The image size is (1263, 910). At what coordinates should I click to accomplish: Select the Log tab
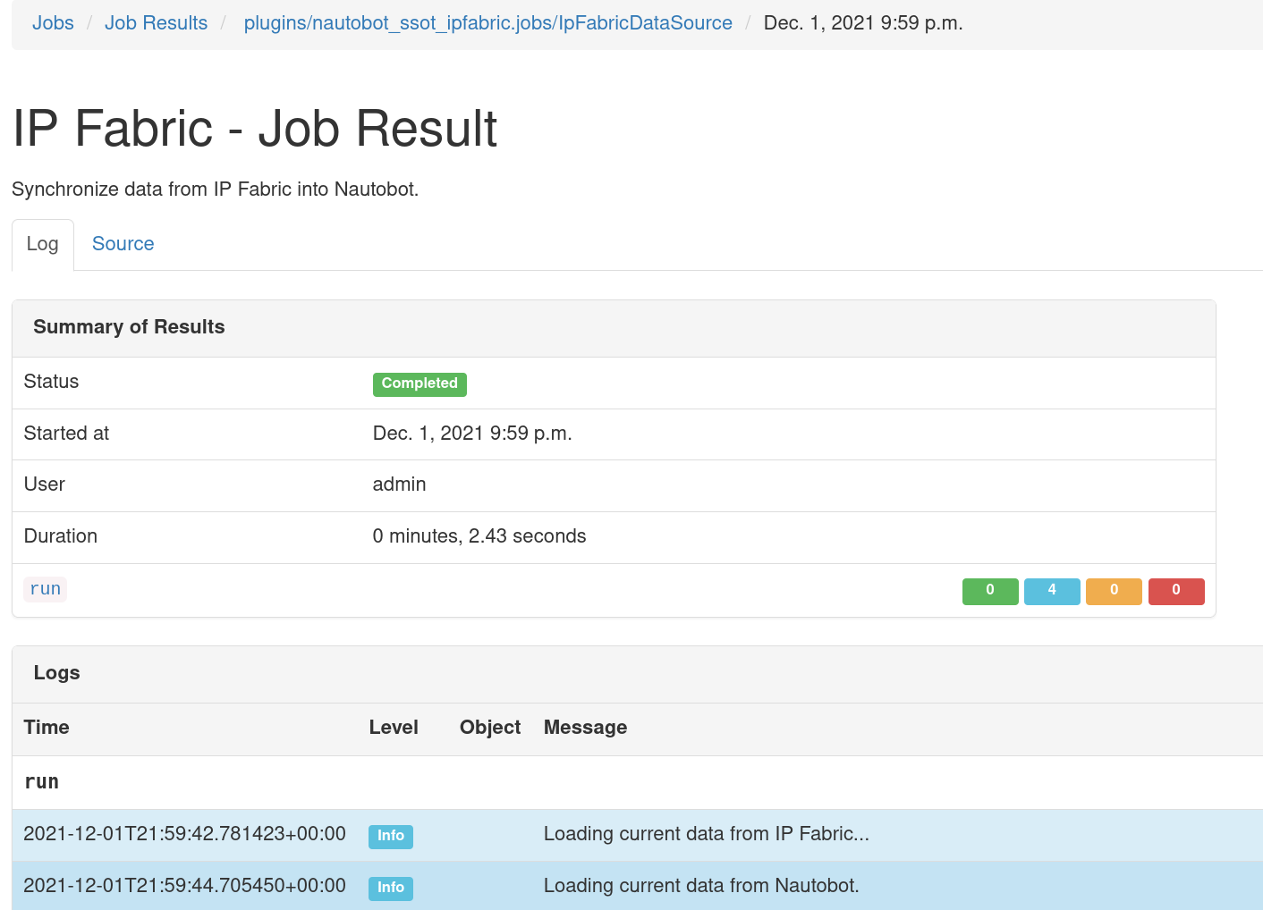(x=43, y=244)
